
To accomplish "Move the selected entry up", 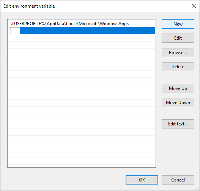I will coord(178,88).
